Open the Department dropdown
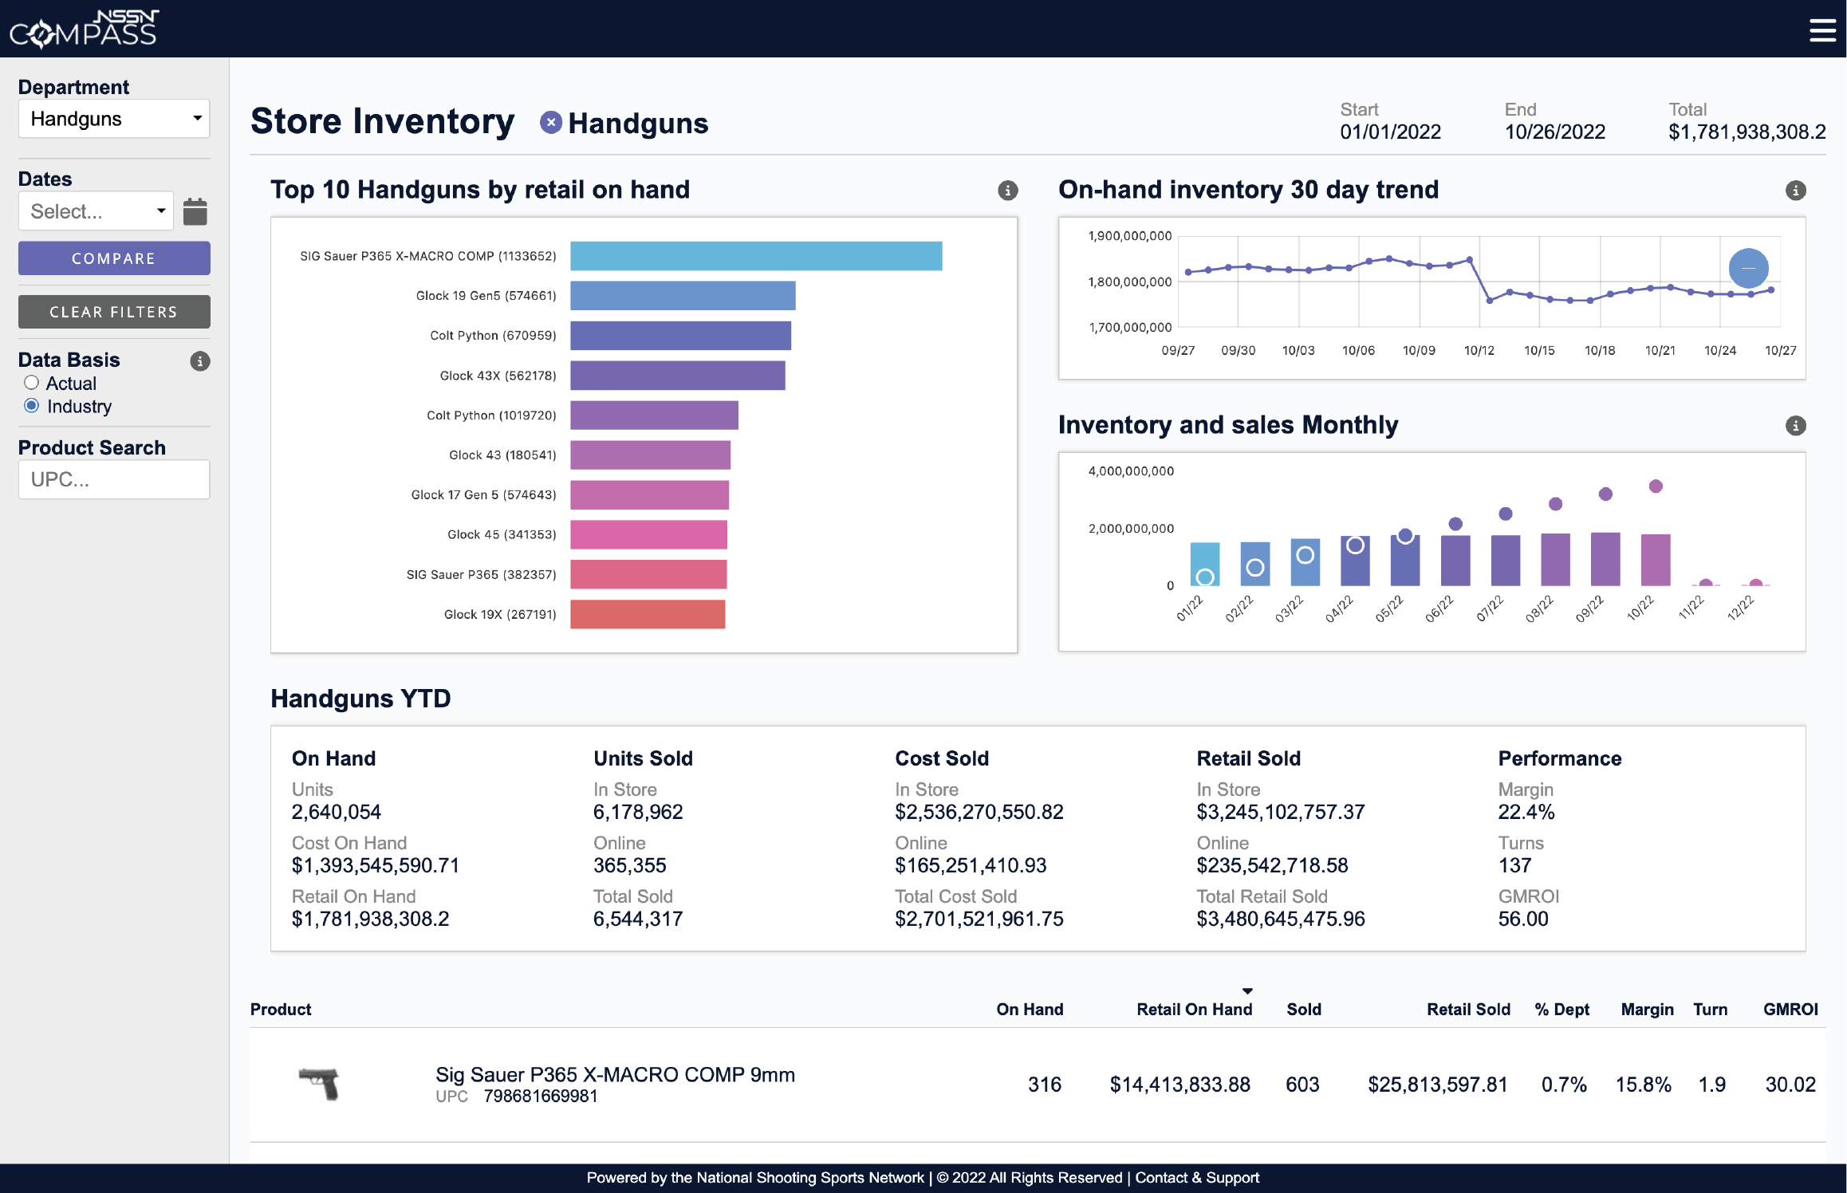This screenshot has height=1193, width=1847. pos(114,119)
